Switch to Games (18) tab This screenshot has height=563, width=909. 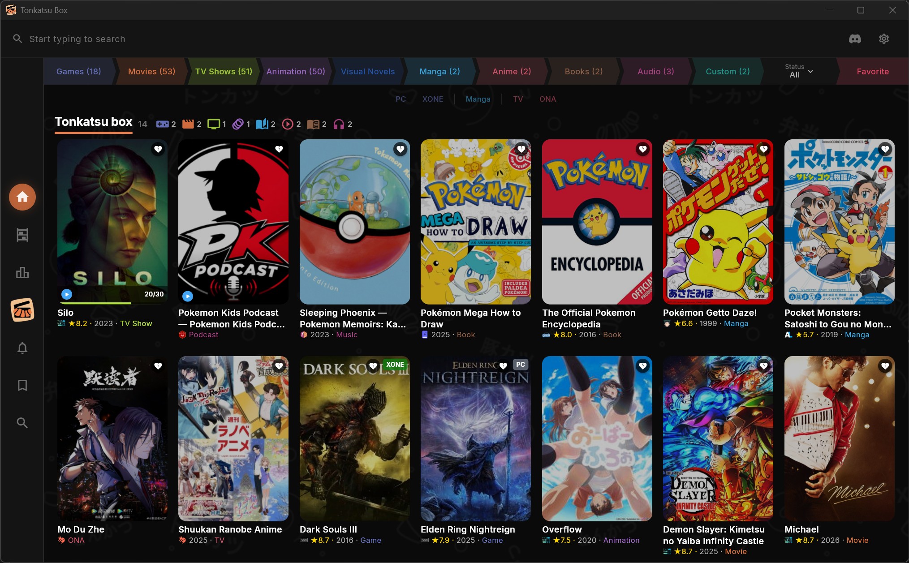click(78, 71)
